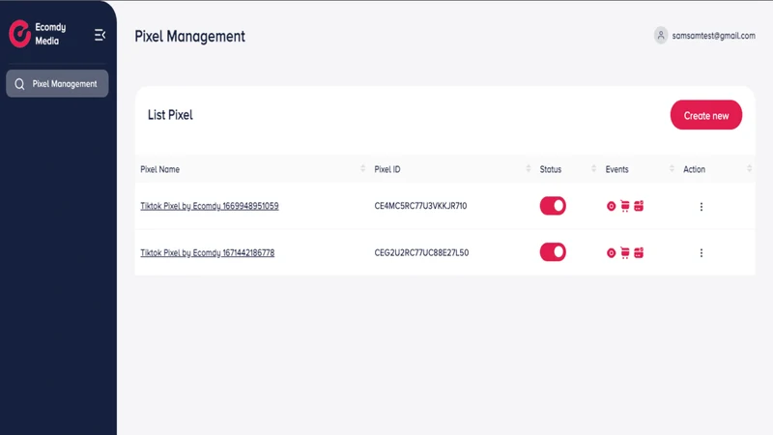Viewport: 773px width, 435px height.
Task: Open the three-dot action menu for pixel 1671442186778
Action: pos(701,253)
